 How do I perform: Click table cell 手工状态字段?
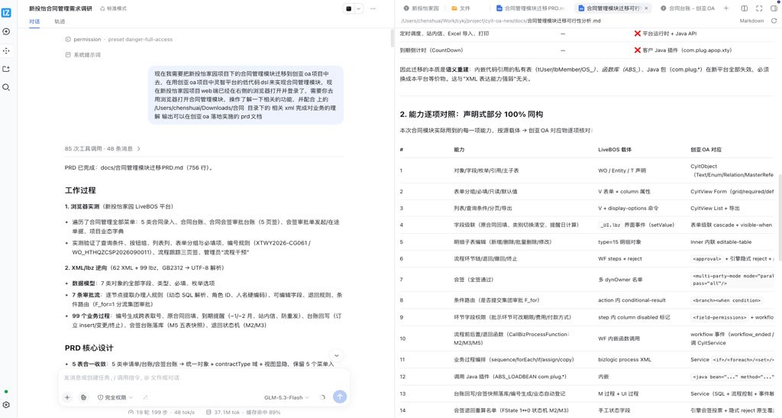point(614,410)
